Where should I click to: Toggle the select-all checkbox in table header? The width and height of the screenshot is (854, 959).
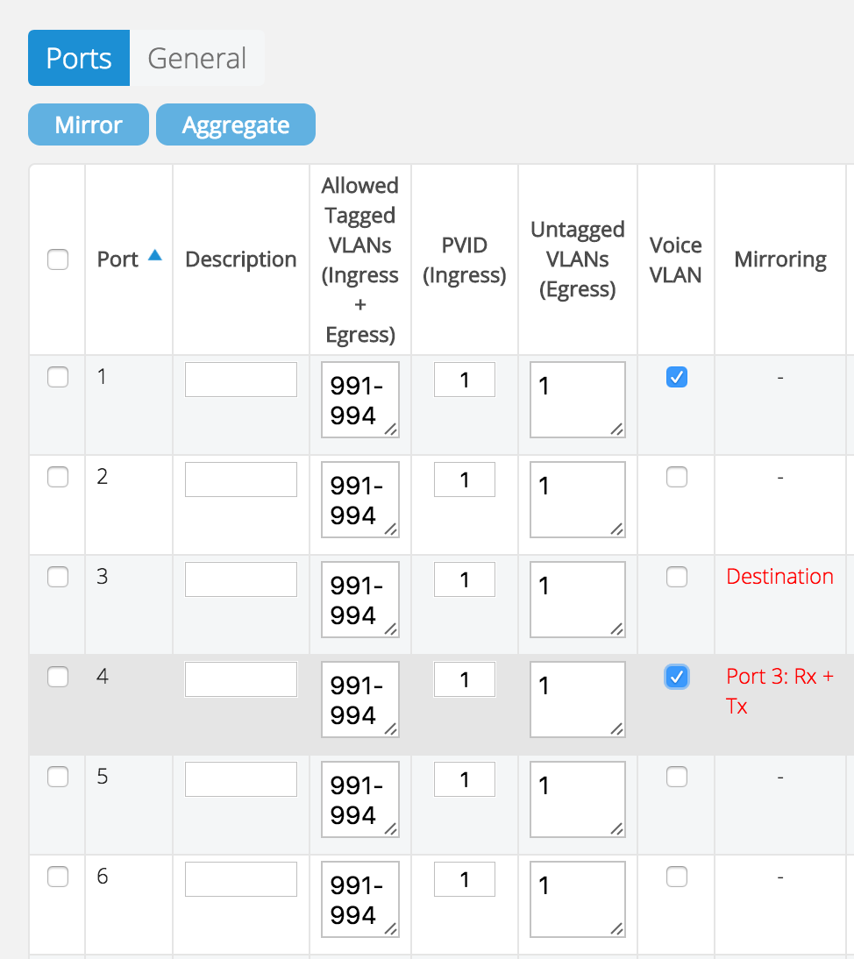click(56, 259)
